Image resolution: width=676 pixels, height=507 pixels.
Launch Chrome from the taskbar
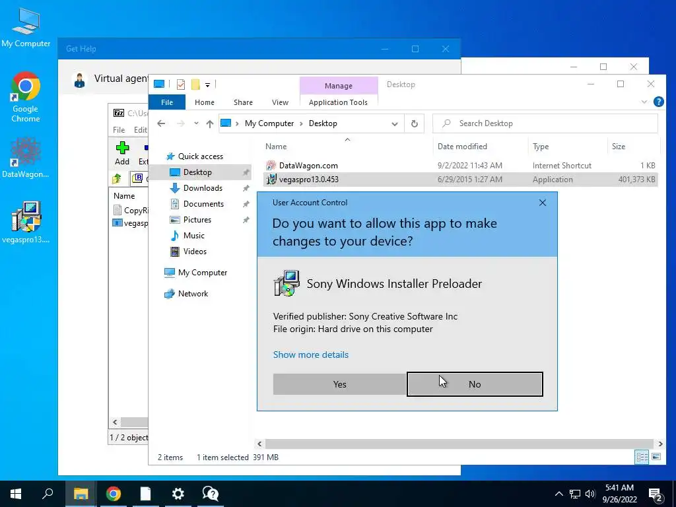point(114,494)
